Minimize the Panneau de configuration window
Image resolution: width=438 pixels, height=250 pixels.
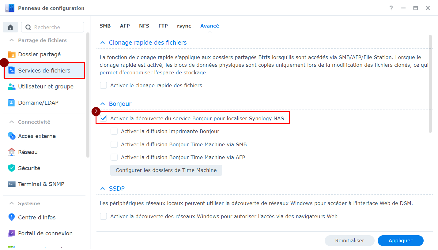point(403,8)
